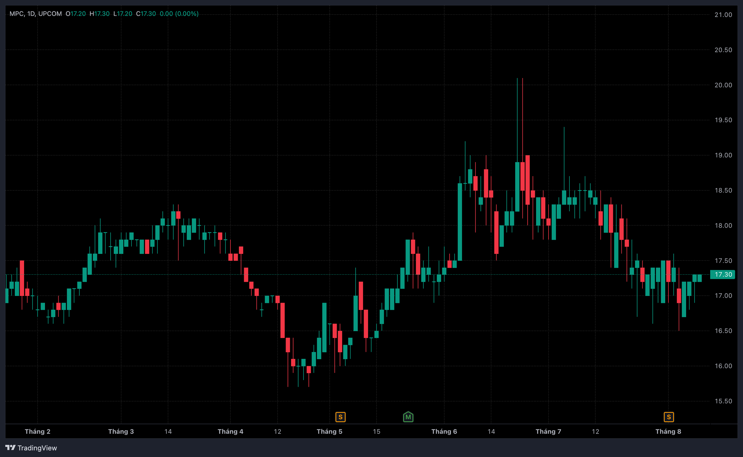Image resolution: width=743 pixels, height=457 pixels.
Task: Click the 16.50 price axis label
Action: (x=723, y=331)
